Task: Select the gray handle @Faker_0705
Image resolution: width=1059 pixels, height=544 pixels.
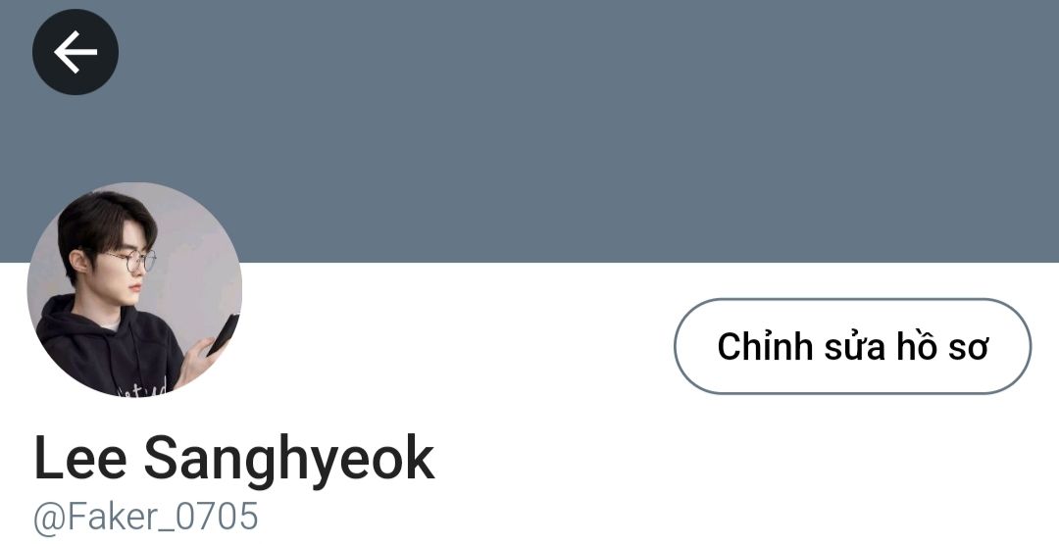Action: [146, 518]
